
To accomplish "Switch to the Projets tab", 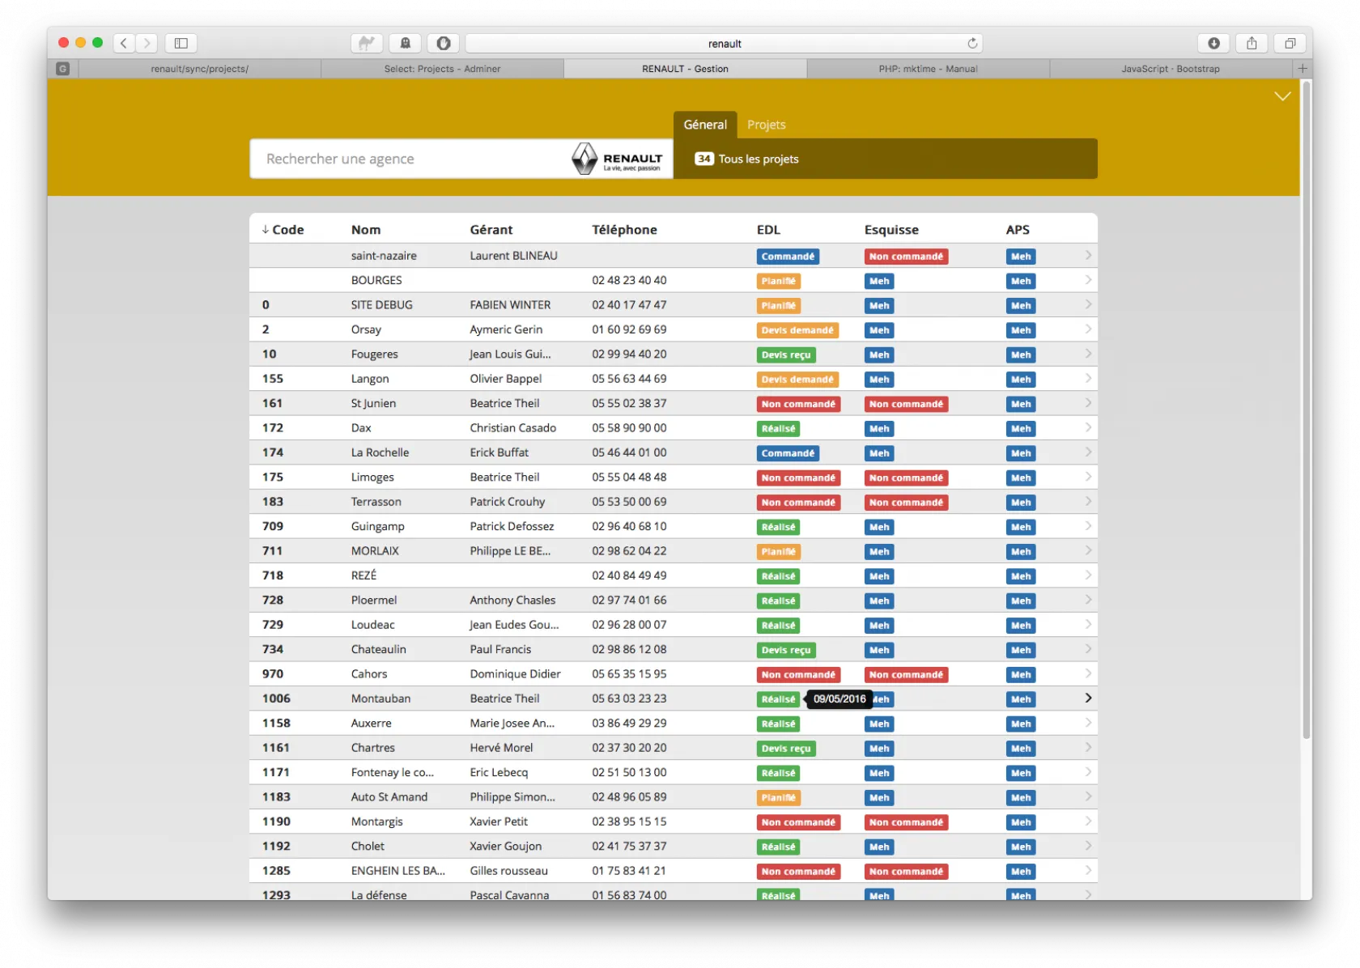I will (766, 125).
